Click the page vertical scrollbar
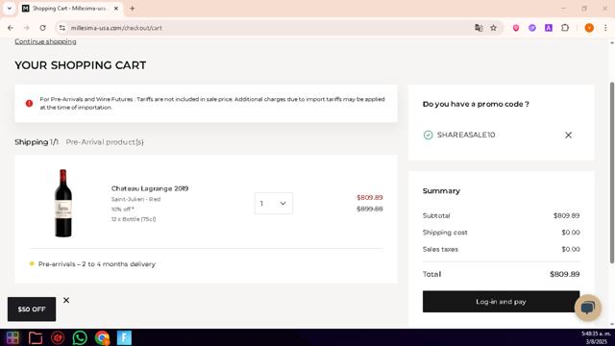The height and width of the screenshot is (346, 615). 612,173
